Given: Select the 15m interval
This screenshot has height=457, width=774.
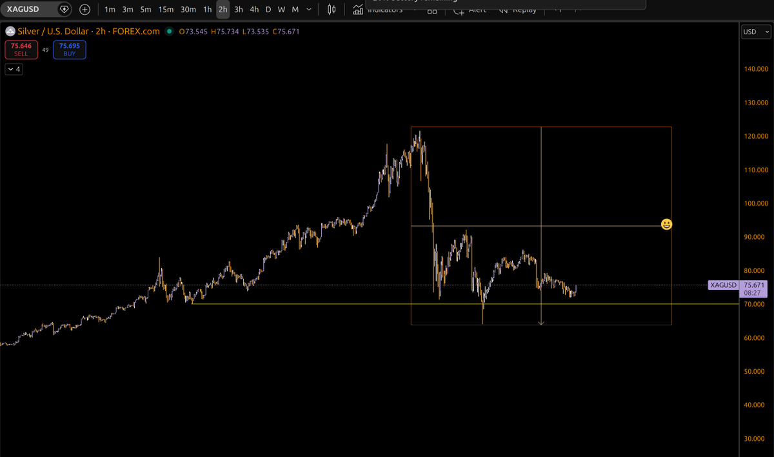Looking at the screenshot, I should (166, 10).
